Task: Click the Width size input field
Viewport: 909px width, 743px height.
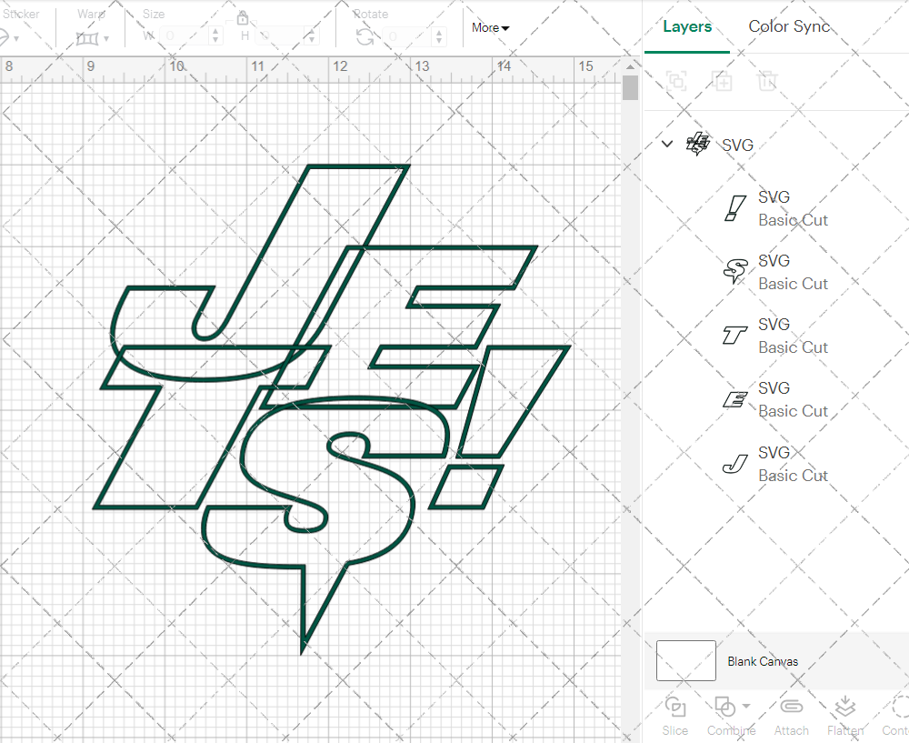Action: coord(185,36)
